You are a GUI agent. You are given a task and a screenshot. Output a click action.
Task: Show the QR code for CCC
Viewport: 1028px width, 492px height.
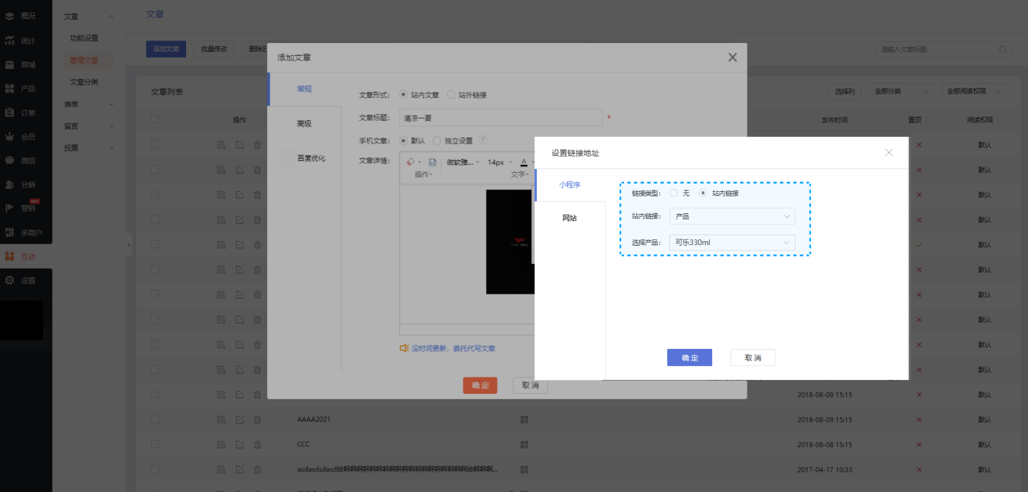pyautogui.click(x=524, y=445)
